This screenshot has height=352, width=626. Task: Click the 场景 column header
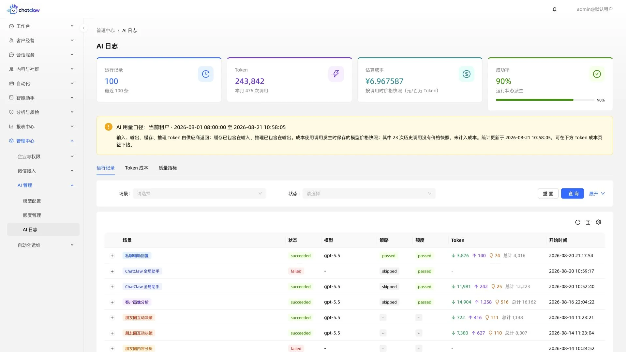(127, 240)
